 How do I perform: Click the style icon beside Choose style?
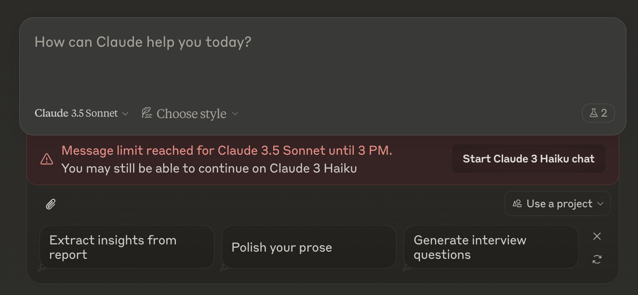pyautogui.click(x=146, y=113)
